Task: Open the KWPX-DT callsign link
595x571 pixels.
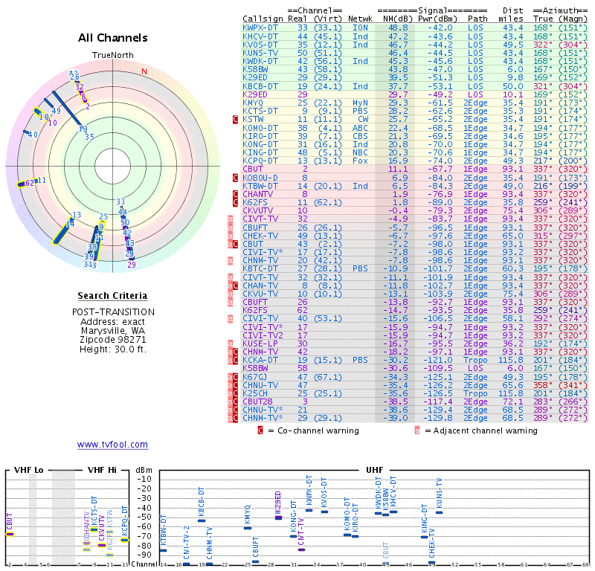Action: pyautogui.click(x=260, y=28)
